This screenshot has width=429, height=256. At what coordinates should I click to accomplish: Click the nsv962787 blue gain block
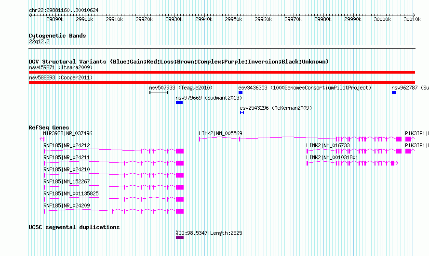coord(394,92)
